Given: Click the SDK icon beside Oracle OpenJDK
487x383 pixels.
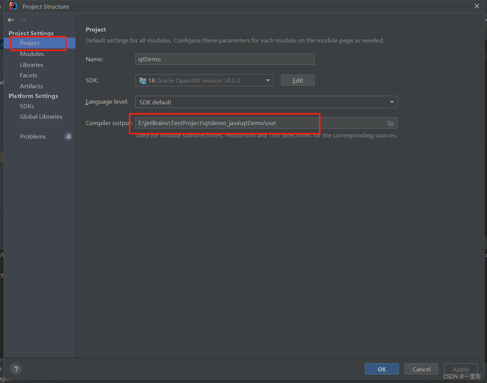Looking at the screenshot, I should tap(143, 80).
